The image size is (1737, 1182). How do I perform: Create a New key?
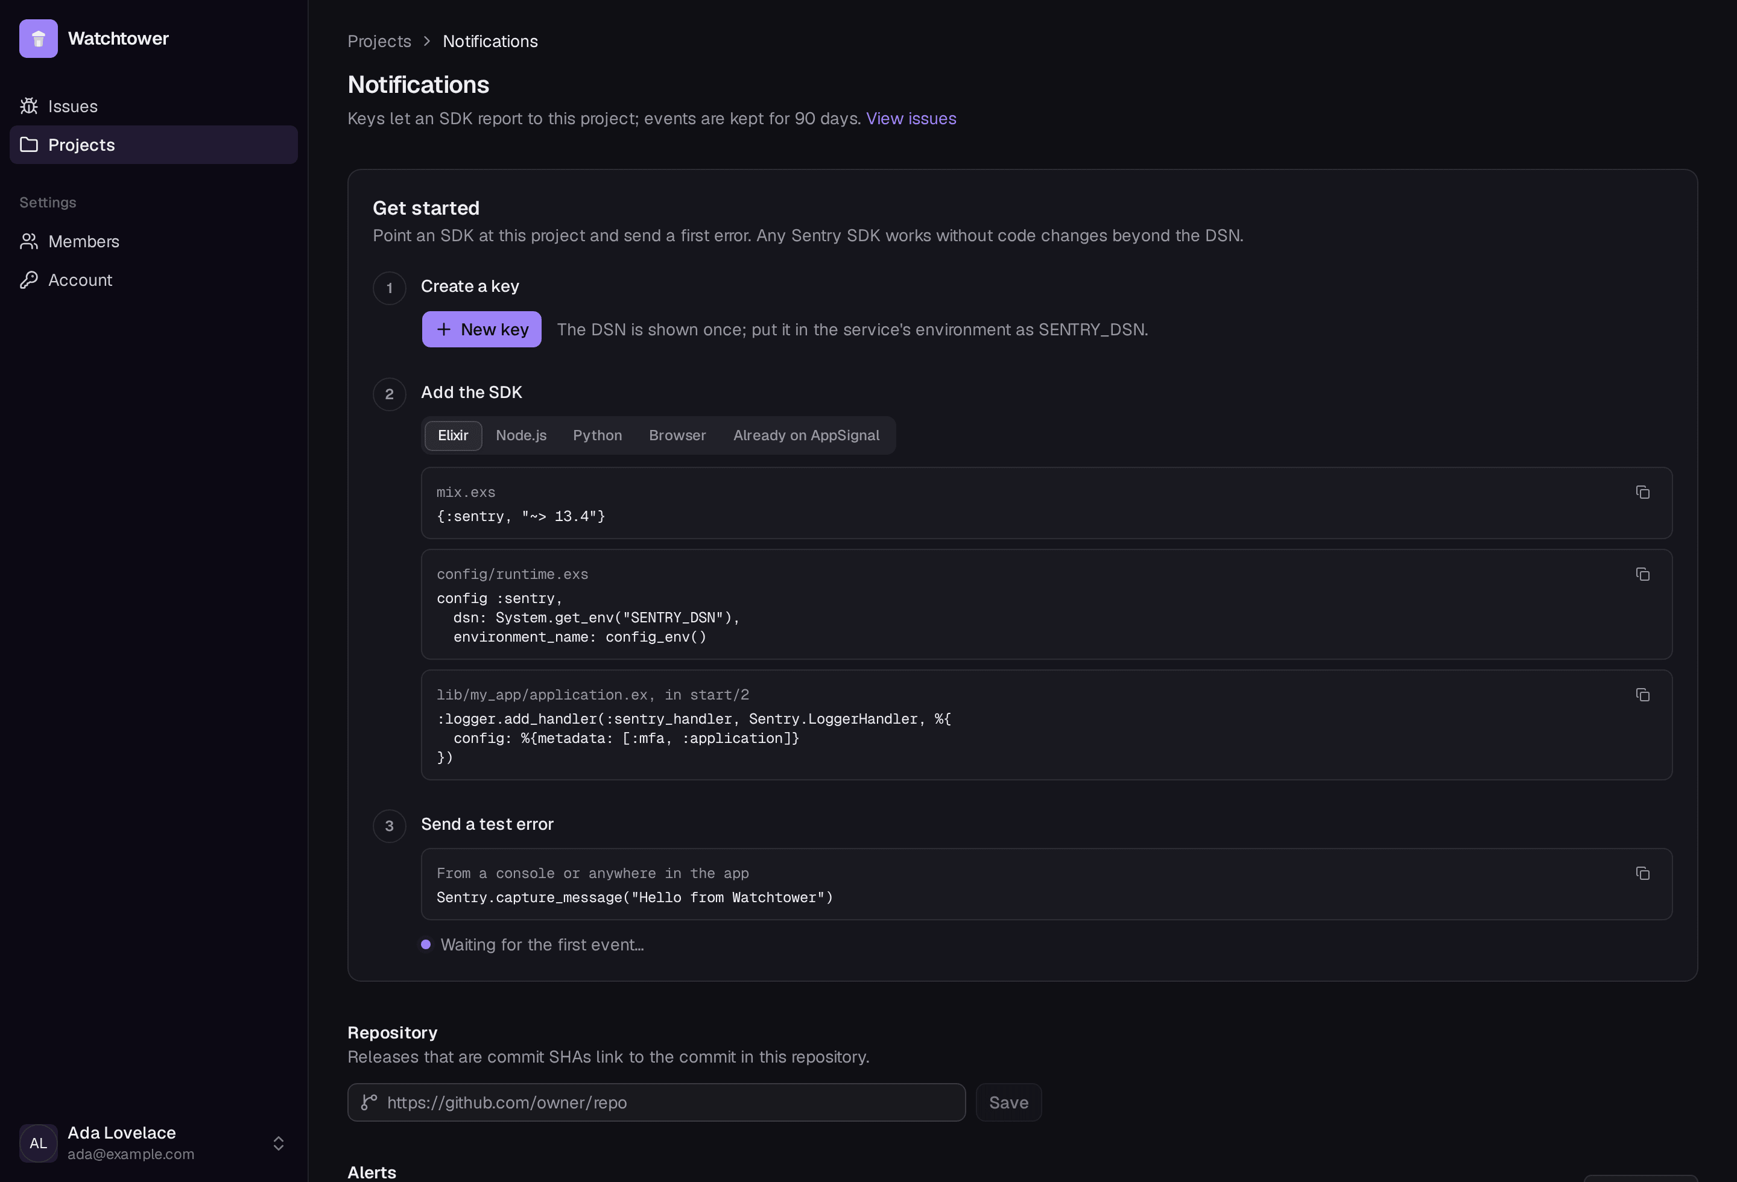[481, 329]
